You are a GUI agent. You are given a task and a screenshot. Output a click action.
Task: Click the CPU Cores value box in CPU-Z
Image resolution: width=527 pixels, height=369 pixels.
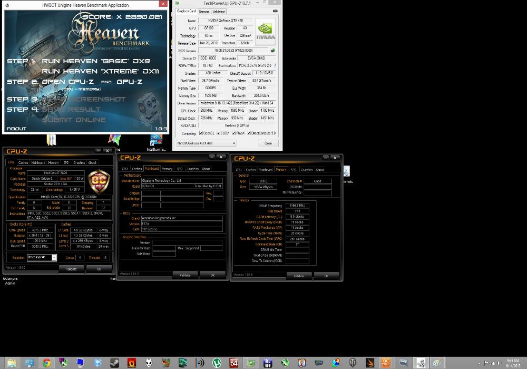coord(80,258)
